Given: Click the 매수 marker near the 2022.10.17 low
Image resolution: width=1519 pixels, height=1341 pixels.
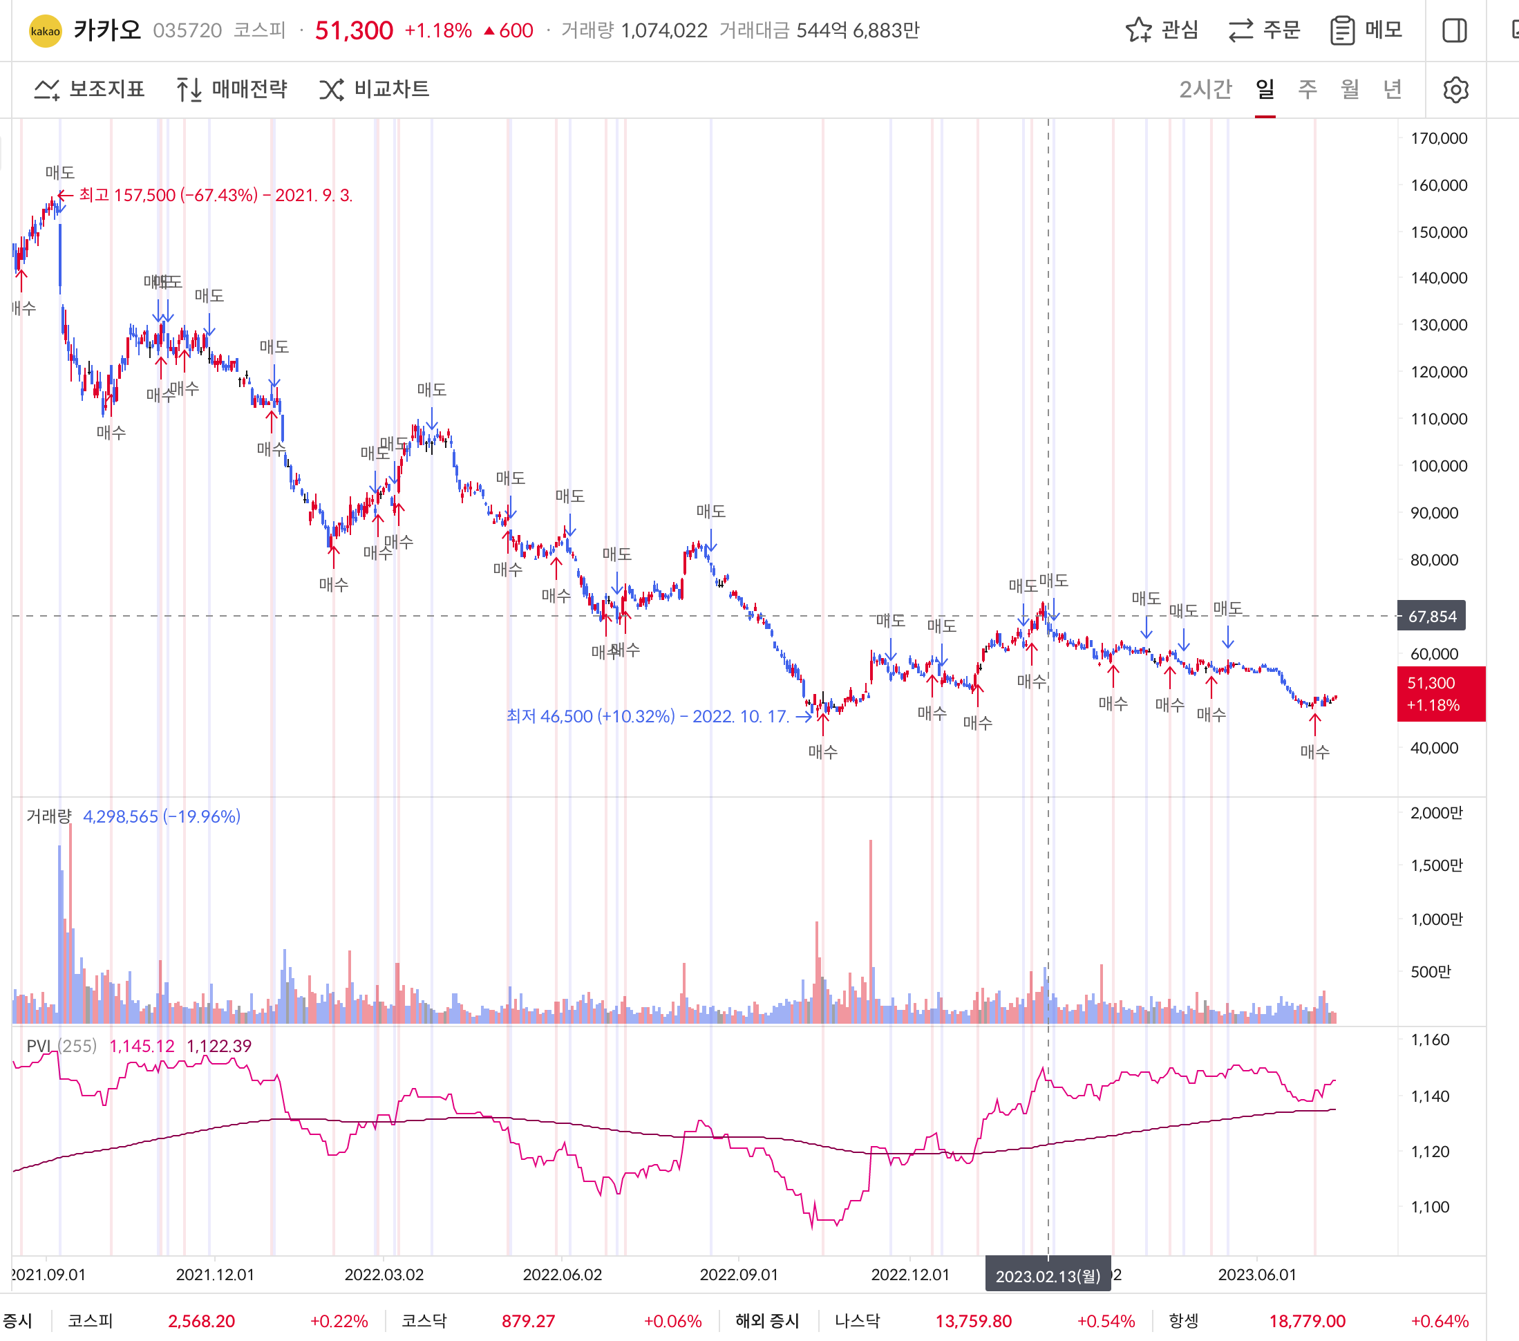Looking at the screenshot, I should 822,751.
